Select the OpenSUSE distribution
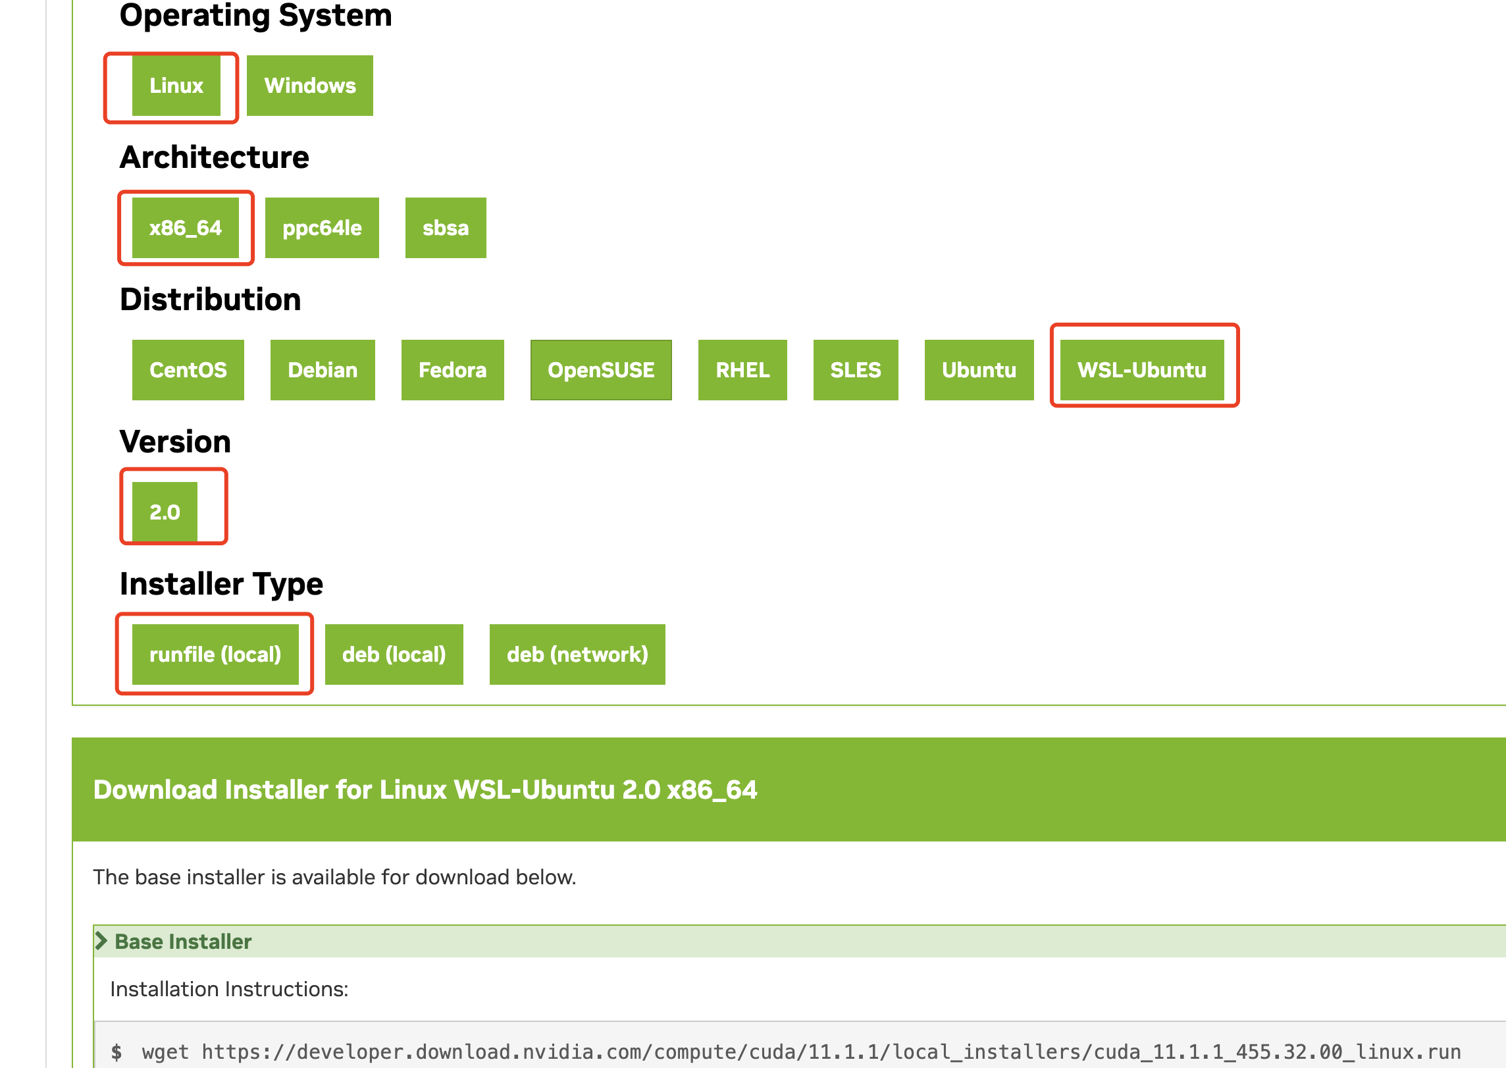1506x1068 pixels. (601, 370)
